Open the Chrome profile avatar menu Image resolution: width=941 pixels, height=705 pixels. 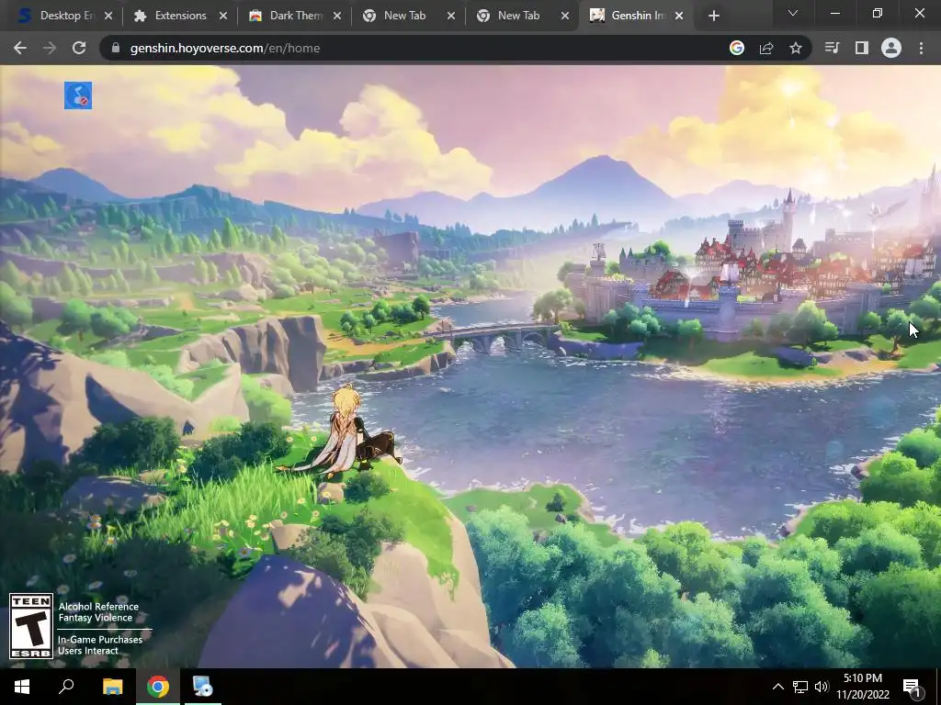891,48
